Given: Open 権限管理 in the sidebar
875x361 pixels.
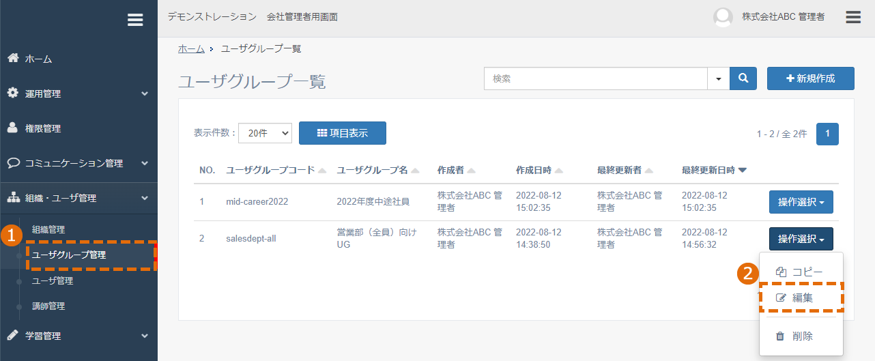Looking at the screenshot, I should click(43, 128).
